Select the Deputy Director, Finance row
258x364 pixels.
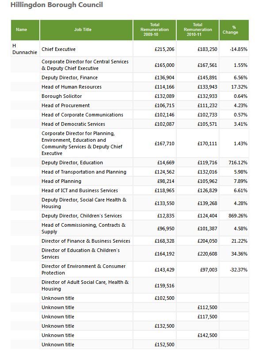tap(130, 77)
